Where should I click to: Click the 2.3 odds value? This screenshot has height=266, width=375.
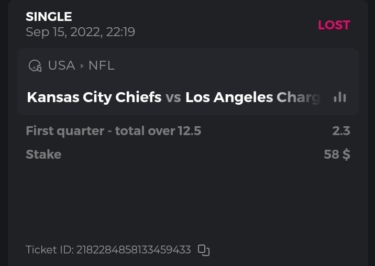click(341, 131)
